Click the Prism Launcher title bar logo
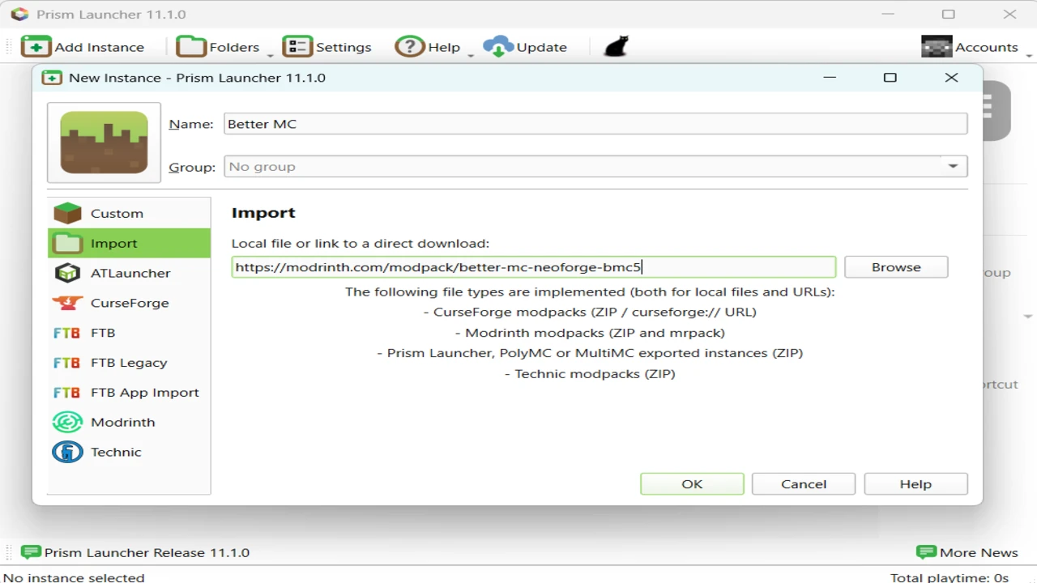The image size is (1037, 583). tap(19, 15)
